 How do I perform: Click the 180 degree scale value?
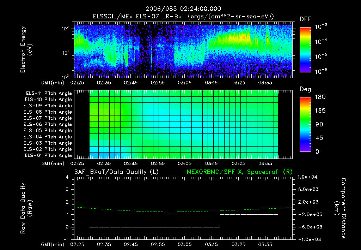click(320, 97)
